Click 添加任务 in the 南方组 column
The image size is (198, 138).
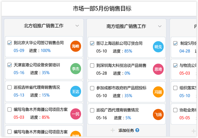(x=126, y=130)
